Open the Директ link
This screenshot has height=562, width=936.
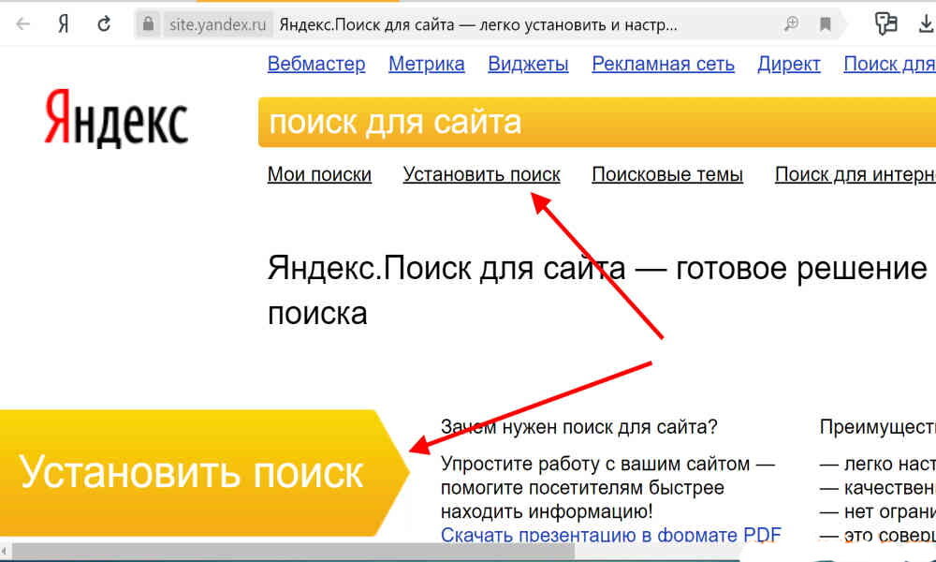tap(789, 64)
